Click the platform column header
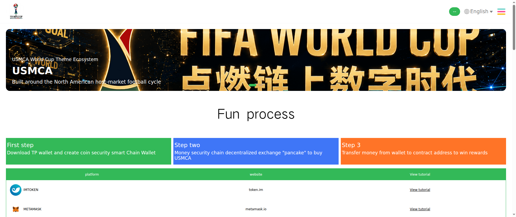This screenshot has width=516, height=217. coord(92,175)
